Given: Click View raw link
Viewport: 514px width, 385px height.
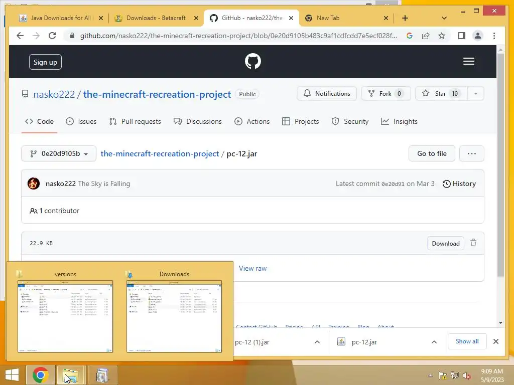Looking at the screenshot, I should (x=253, y=269).
